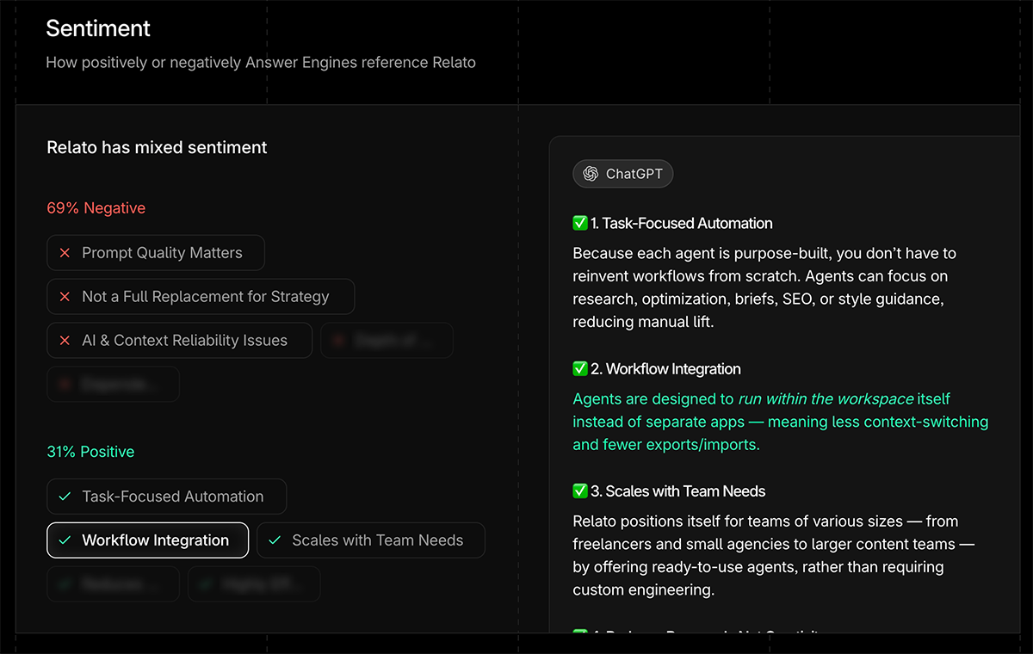
Task: Click the X icon on Prompt Quality Matters
Action: coord(65,253)
